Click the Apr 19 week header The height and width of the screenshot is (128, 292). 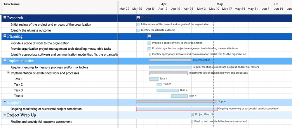(x=176, y=9)
